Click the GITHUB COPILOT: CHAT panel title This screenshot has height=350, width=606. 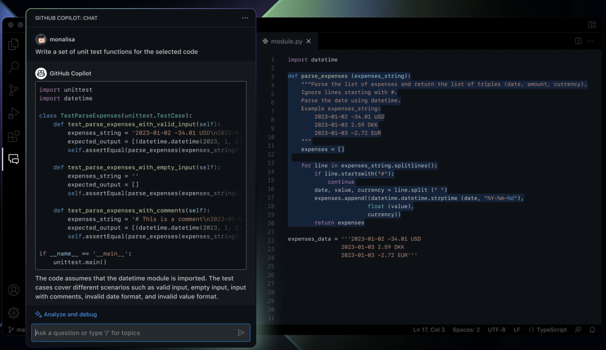coord(66,18)
